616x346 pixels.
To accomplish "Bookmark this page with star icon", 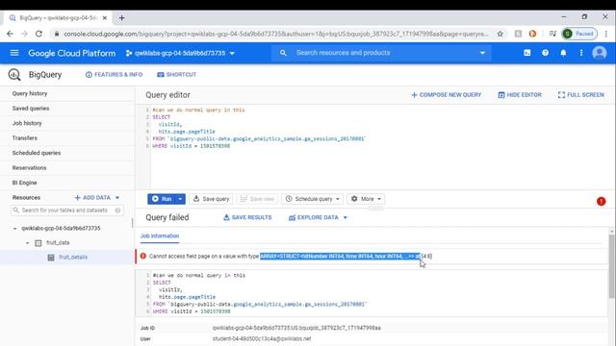I will coord(500,34).
